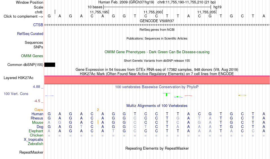Click the CTSB gene track label
The image size is (270, 159).
[38, 25]
